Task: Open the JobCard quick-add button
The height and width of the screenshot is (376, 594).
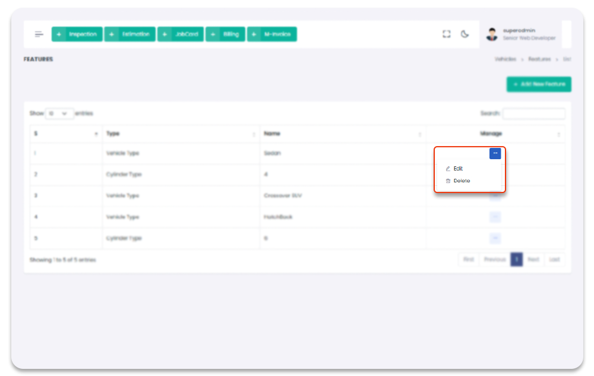Action: (181, 34)
